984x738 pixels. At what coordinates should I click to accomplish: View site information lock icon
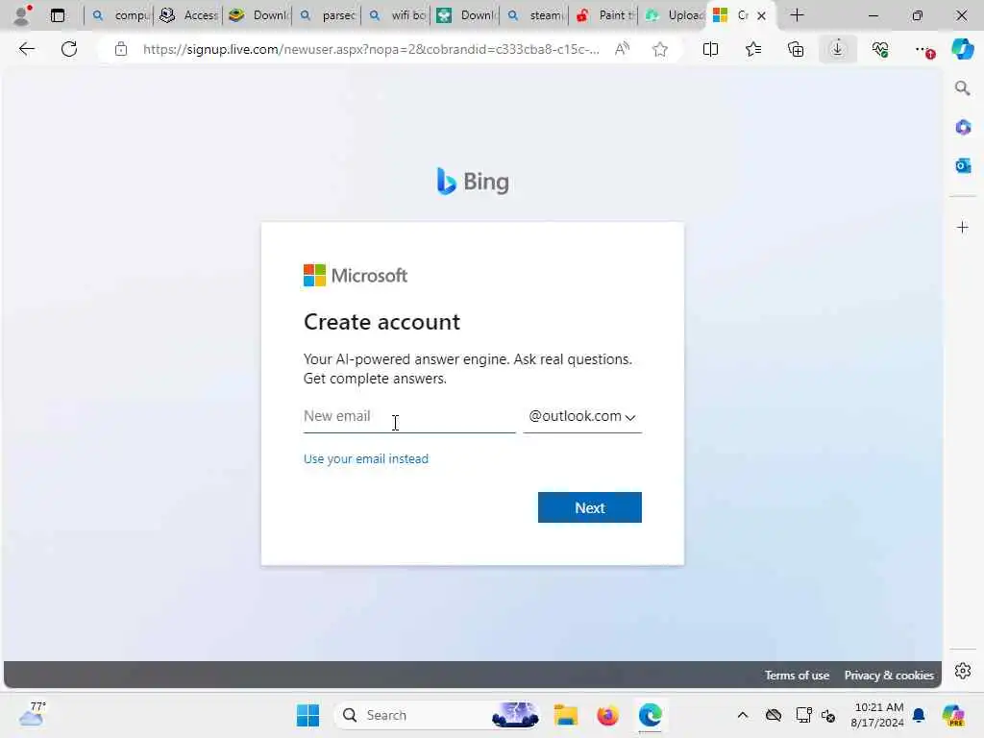121,49
